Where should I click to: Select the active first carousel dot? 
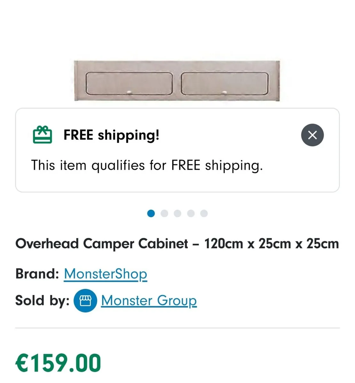click(x=151, y=214)
